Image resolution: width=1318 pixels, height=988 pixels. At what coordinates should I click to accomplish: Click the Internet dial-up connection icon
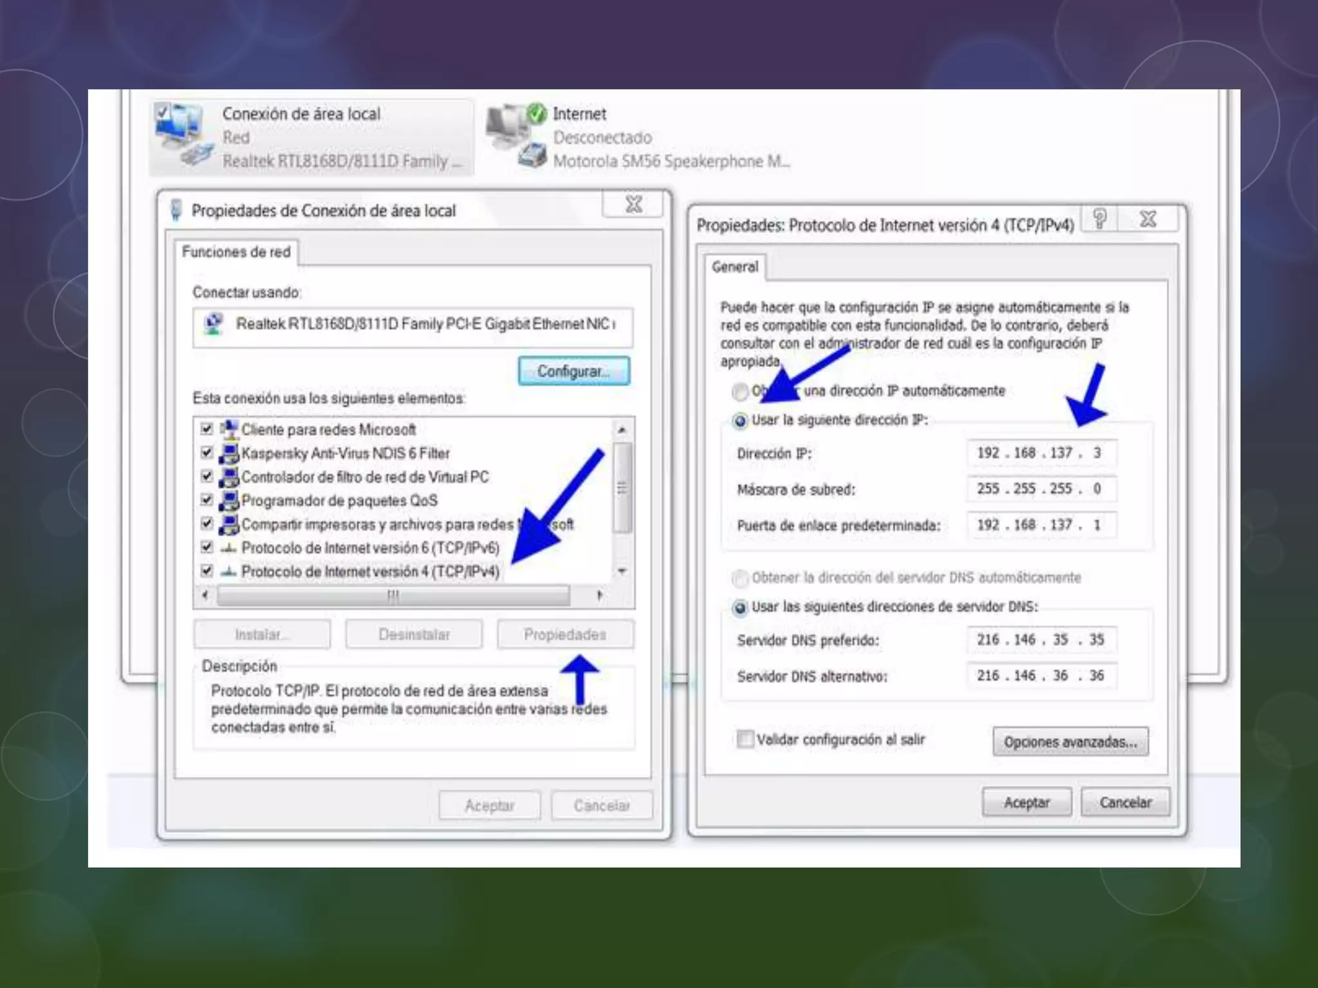click(x=516, y=136)
